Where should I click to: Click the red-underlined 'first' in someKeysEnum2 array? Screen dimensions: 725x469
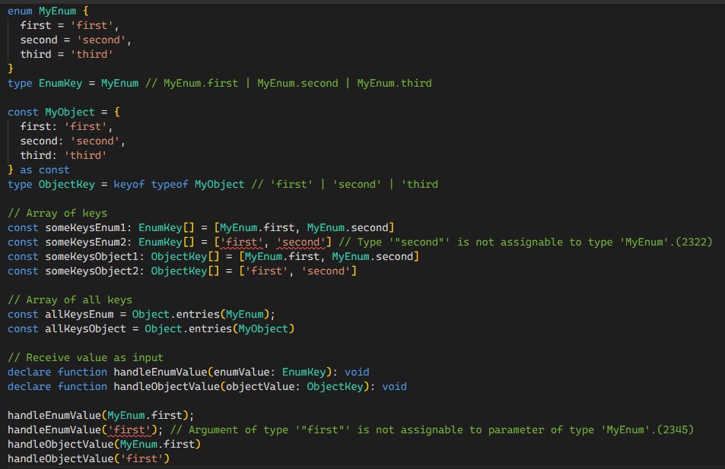coord(241,242)
